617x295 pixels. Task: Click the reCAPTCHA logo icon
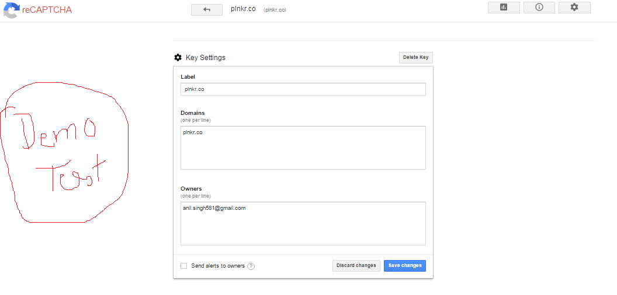point(11,9)
